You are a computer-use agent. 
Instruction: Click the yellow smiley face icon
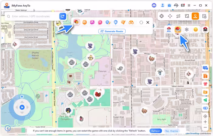point(196,29)
